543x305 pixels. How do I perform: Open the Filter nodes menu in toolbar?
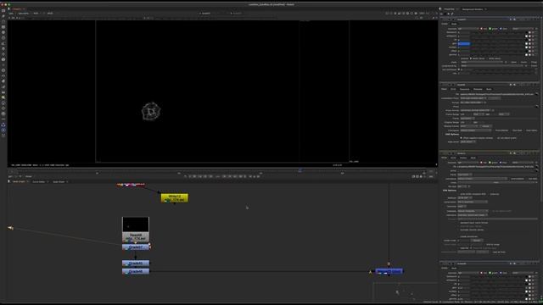tap(3, 37)
